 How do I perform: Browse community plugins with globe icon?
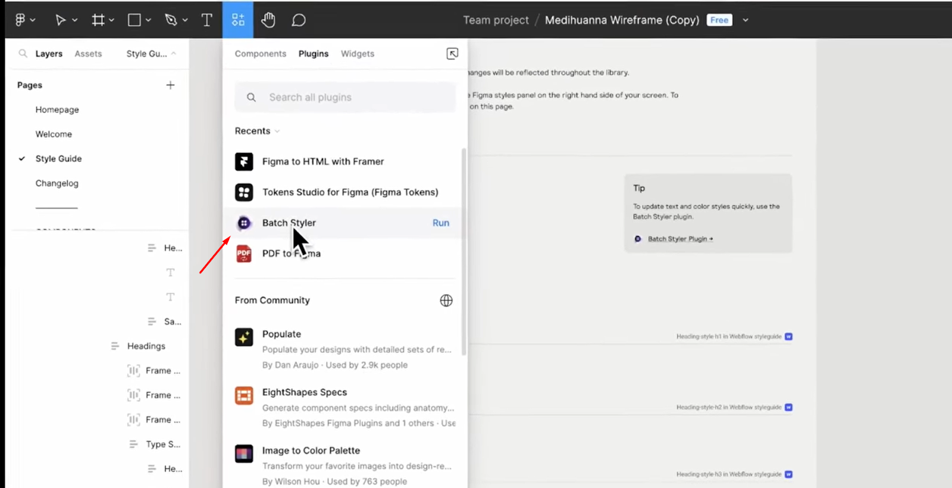point(446,301)
